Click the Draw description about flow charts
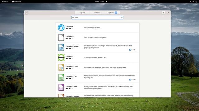The image size is (199, 111). (105, 68)
